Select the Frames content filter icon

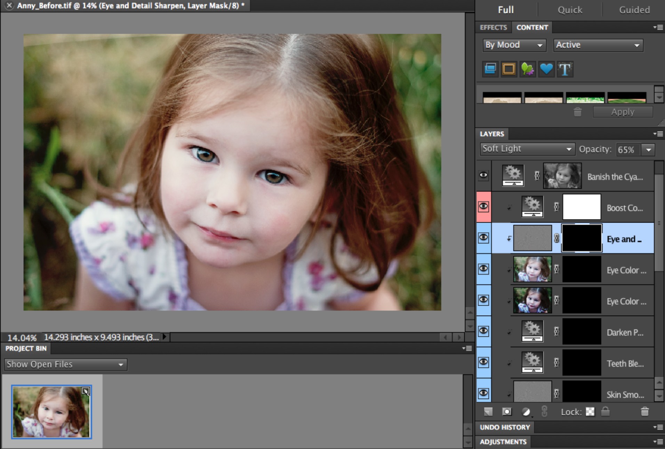(x=509, y=69)
